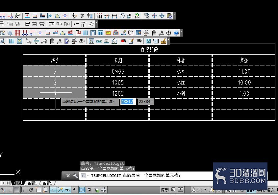This screenshot has width=278, height=195.
Task: Click the circle crosshair symbol icon
Action: [x=168, y=33]
